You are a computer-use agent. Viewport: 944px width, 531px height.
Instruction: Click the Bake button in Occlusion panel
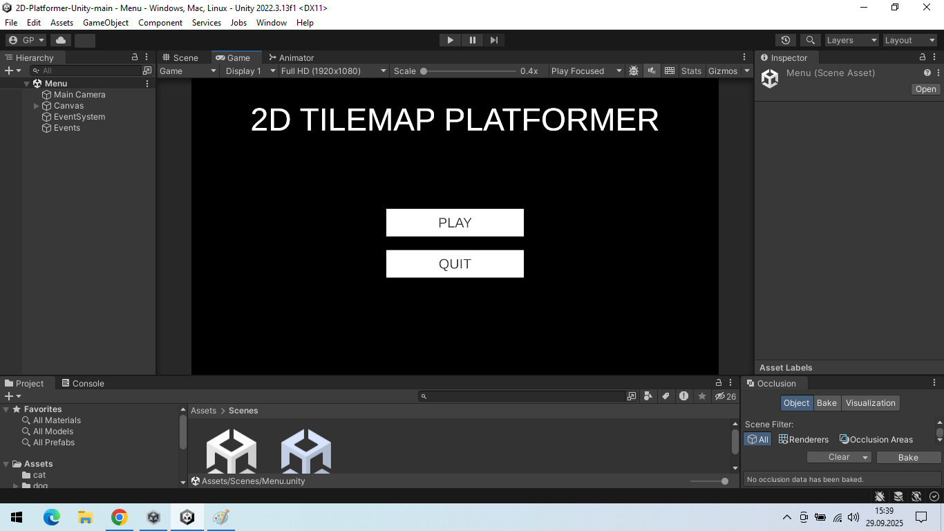click(908, 457)
